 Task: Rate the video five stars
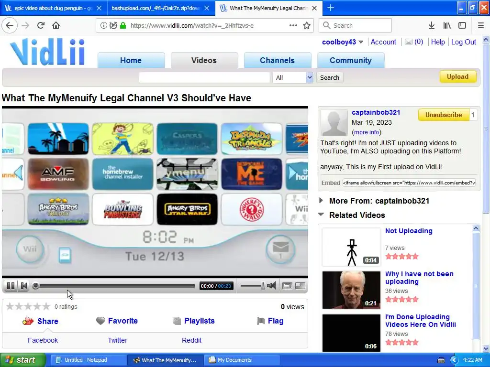[46, 306]
